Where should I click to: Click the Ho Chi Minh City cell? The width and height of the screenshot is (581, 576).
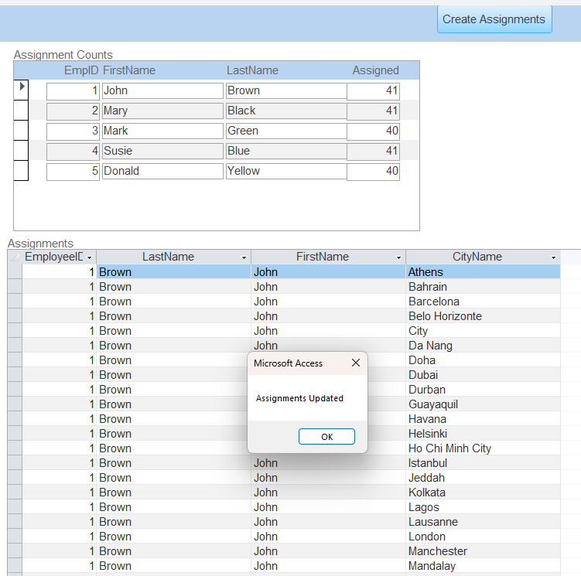[x=481, y=448]
